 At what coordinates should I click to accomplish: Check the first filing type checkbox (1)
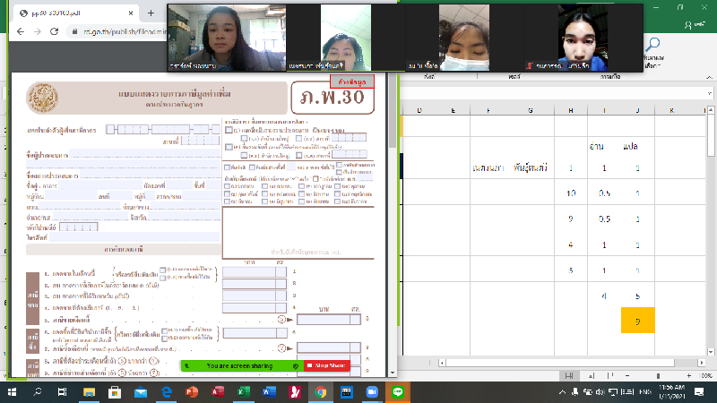(229, 131)
